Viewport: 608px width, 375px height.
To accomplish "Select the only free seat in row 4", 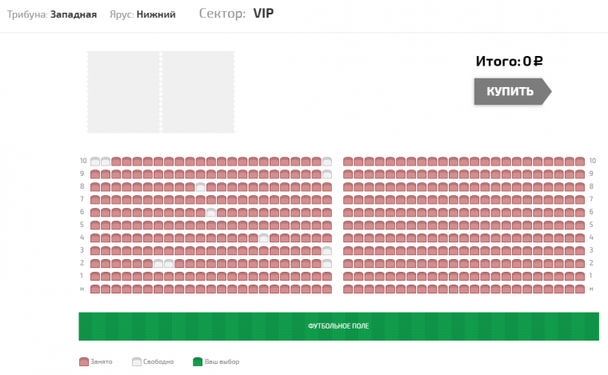I will point(264,237).
